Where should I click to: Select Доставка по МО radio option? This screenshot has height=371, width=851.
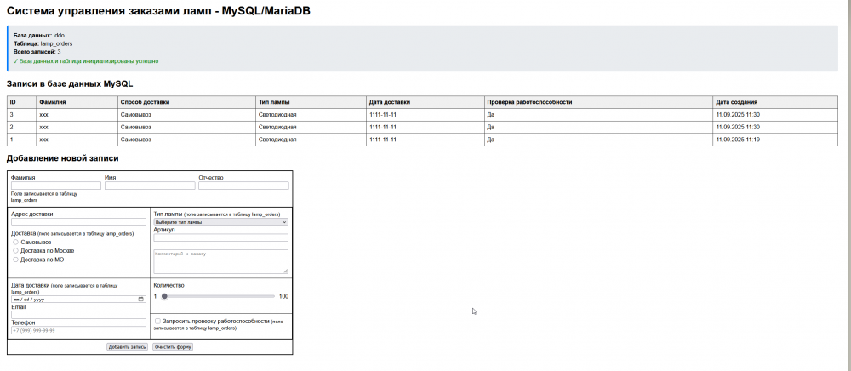click(15, 260)
